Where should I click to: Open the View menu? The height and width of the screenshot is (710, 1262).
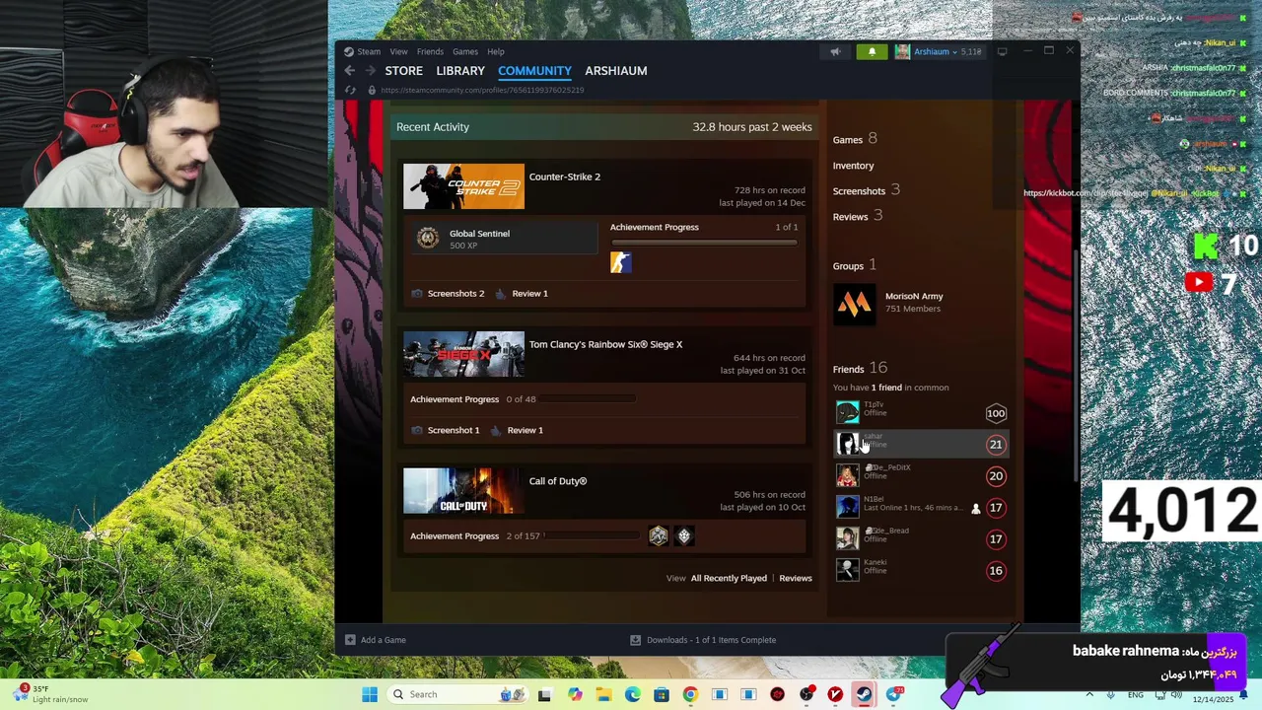398,51
